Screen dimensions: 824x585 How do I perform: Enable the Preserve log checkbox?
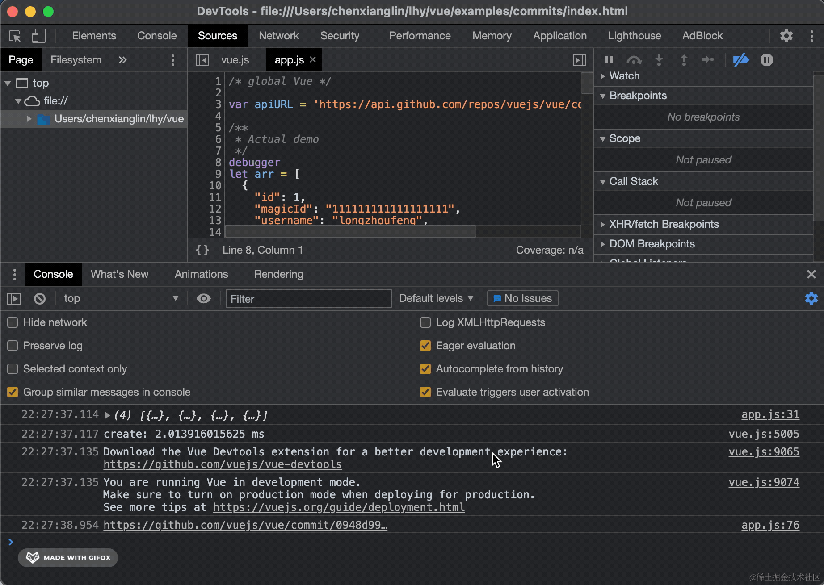tap(13, 346)
